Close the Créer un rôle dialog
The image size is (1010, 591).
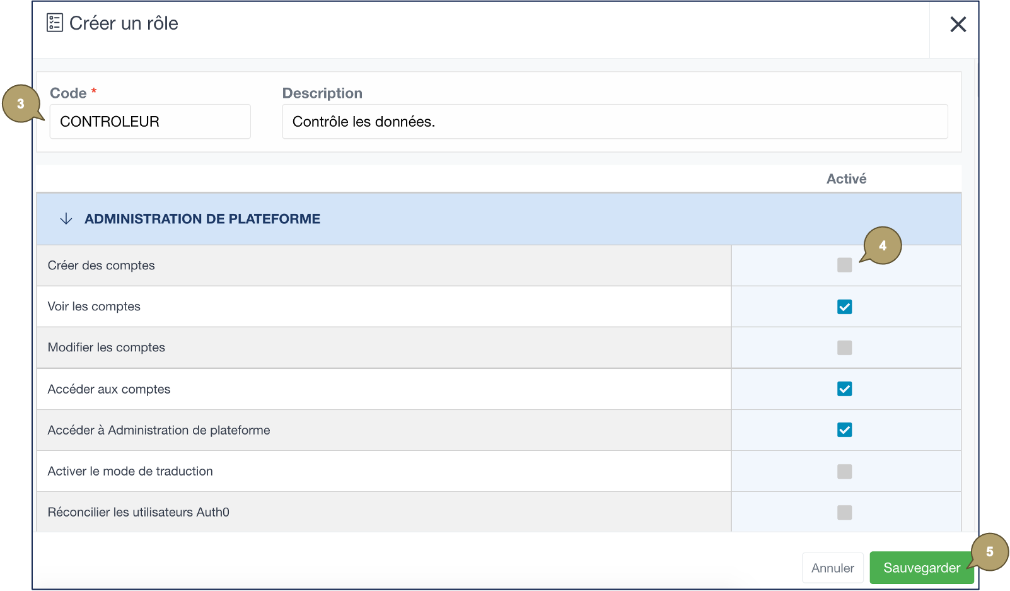coord(958,25)
